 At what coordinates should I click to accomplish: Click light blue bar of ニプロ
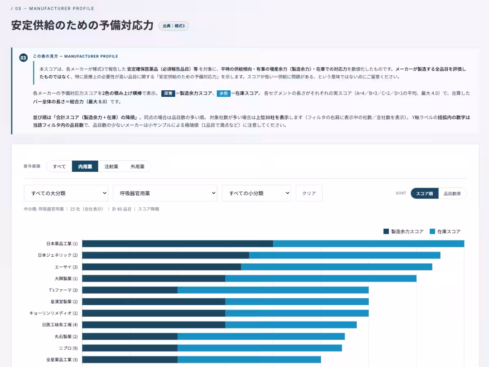tap(260, 348)
